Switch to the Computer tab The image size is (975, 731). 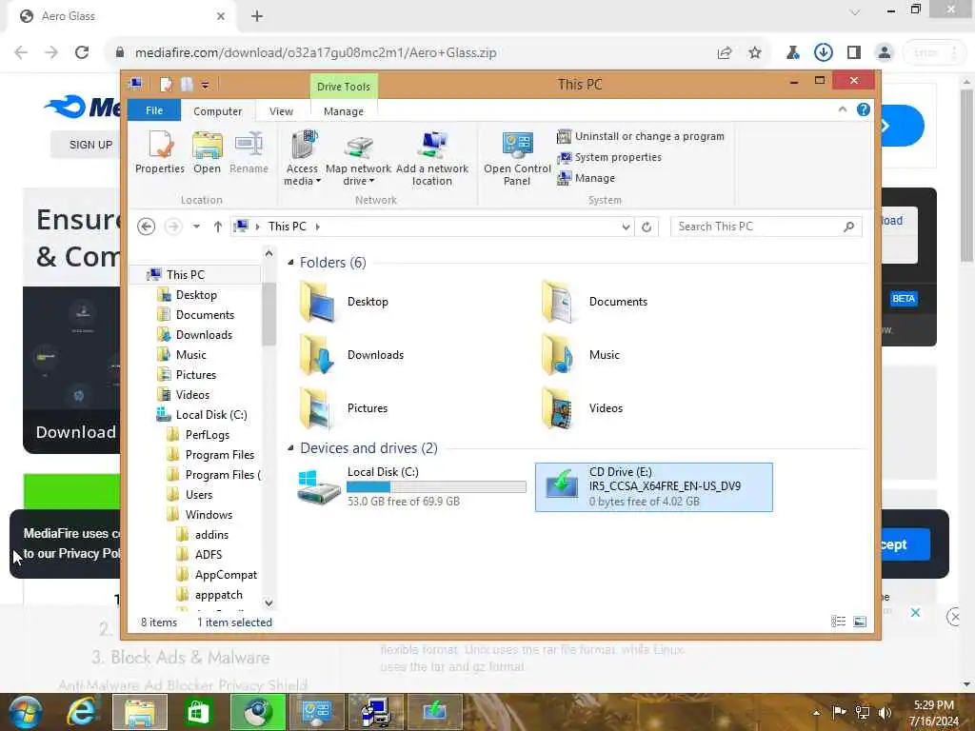pos(218,111)
